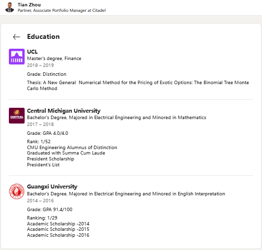Click the UCL thesis description text
Screen dimensions: 262x250
(x=138, y=85)
